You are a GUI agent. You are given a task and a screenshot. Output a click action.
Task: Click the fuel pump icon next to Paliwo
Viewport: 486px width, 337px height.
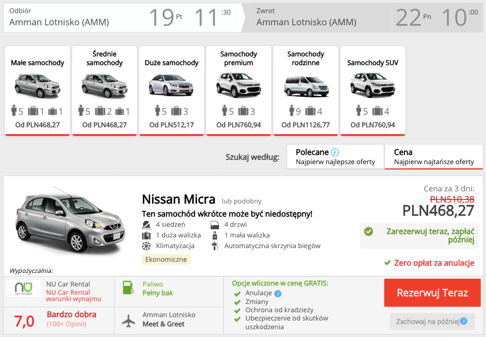(x=128, y=287)
